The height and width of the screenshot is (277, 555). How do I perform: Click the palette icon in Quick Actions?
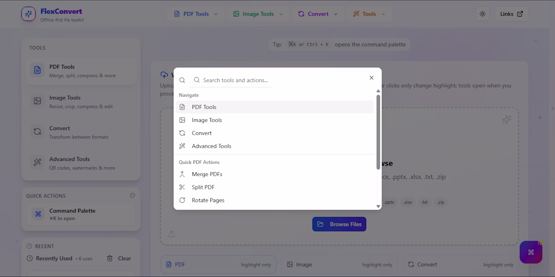pos(132,196)
